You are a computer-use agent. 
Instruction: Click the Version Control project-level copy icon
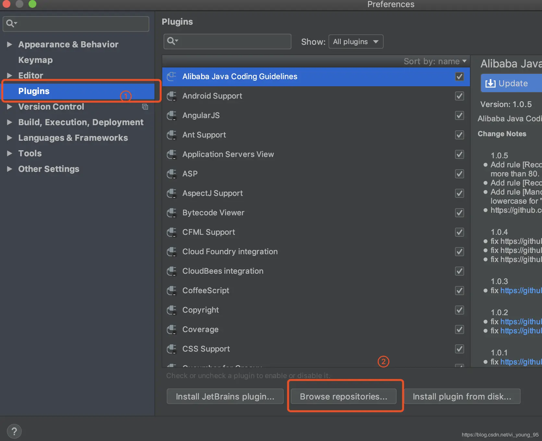click(145, 107)
